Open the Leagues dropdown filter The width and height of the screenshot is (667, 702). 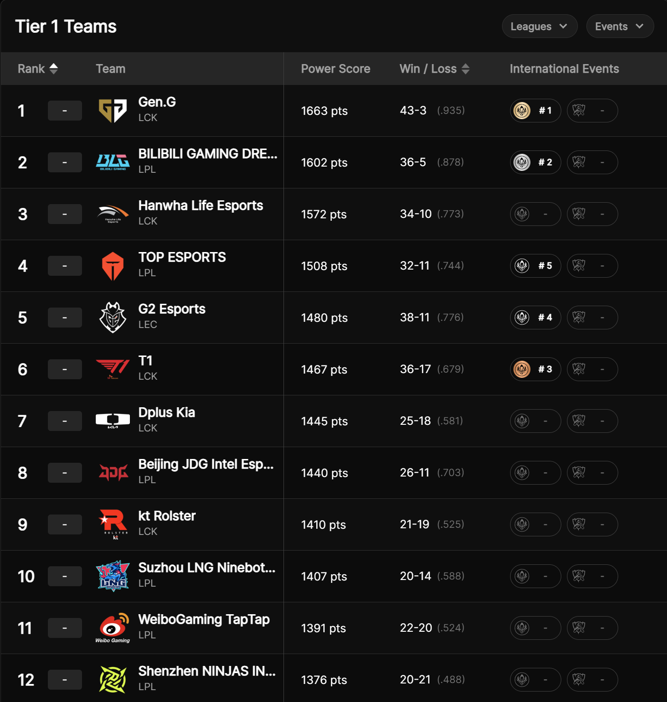539,27
